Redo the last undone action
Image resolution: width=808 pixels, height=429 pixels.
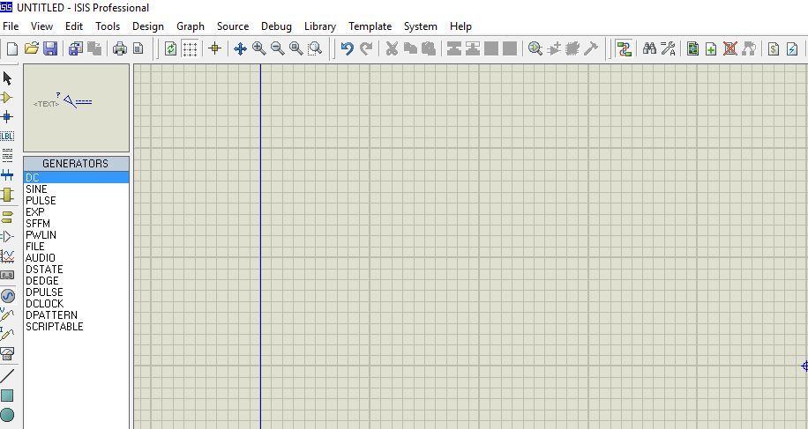(x=366, y=48)
